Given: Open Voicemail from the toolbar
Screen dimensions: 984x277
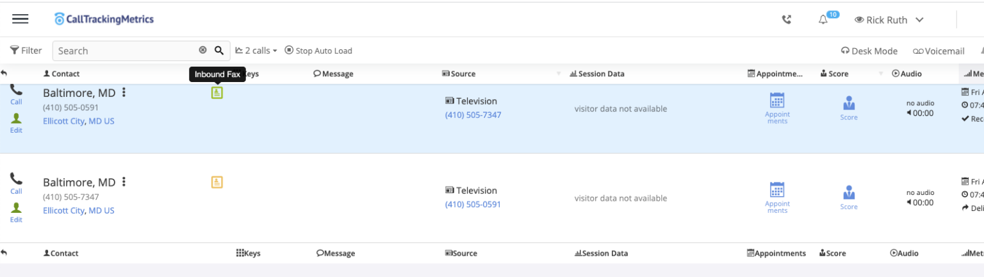Looking at the screenshot, I should (x=939, y=51).
